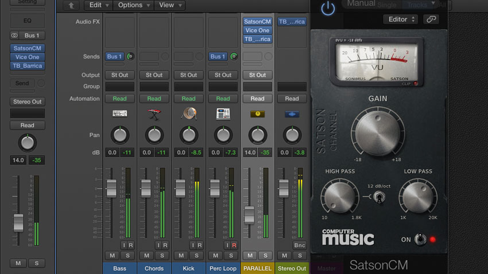
Task: Click the Kick channel empty send knob
Action: point(199,57)
